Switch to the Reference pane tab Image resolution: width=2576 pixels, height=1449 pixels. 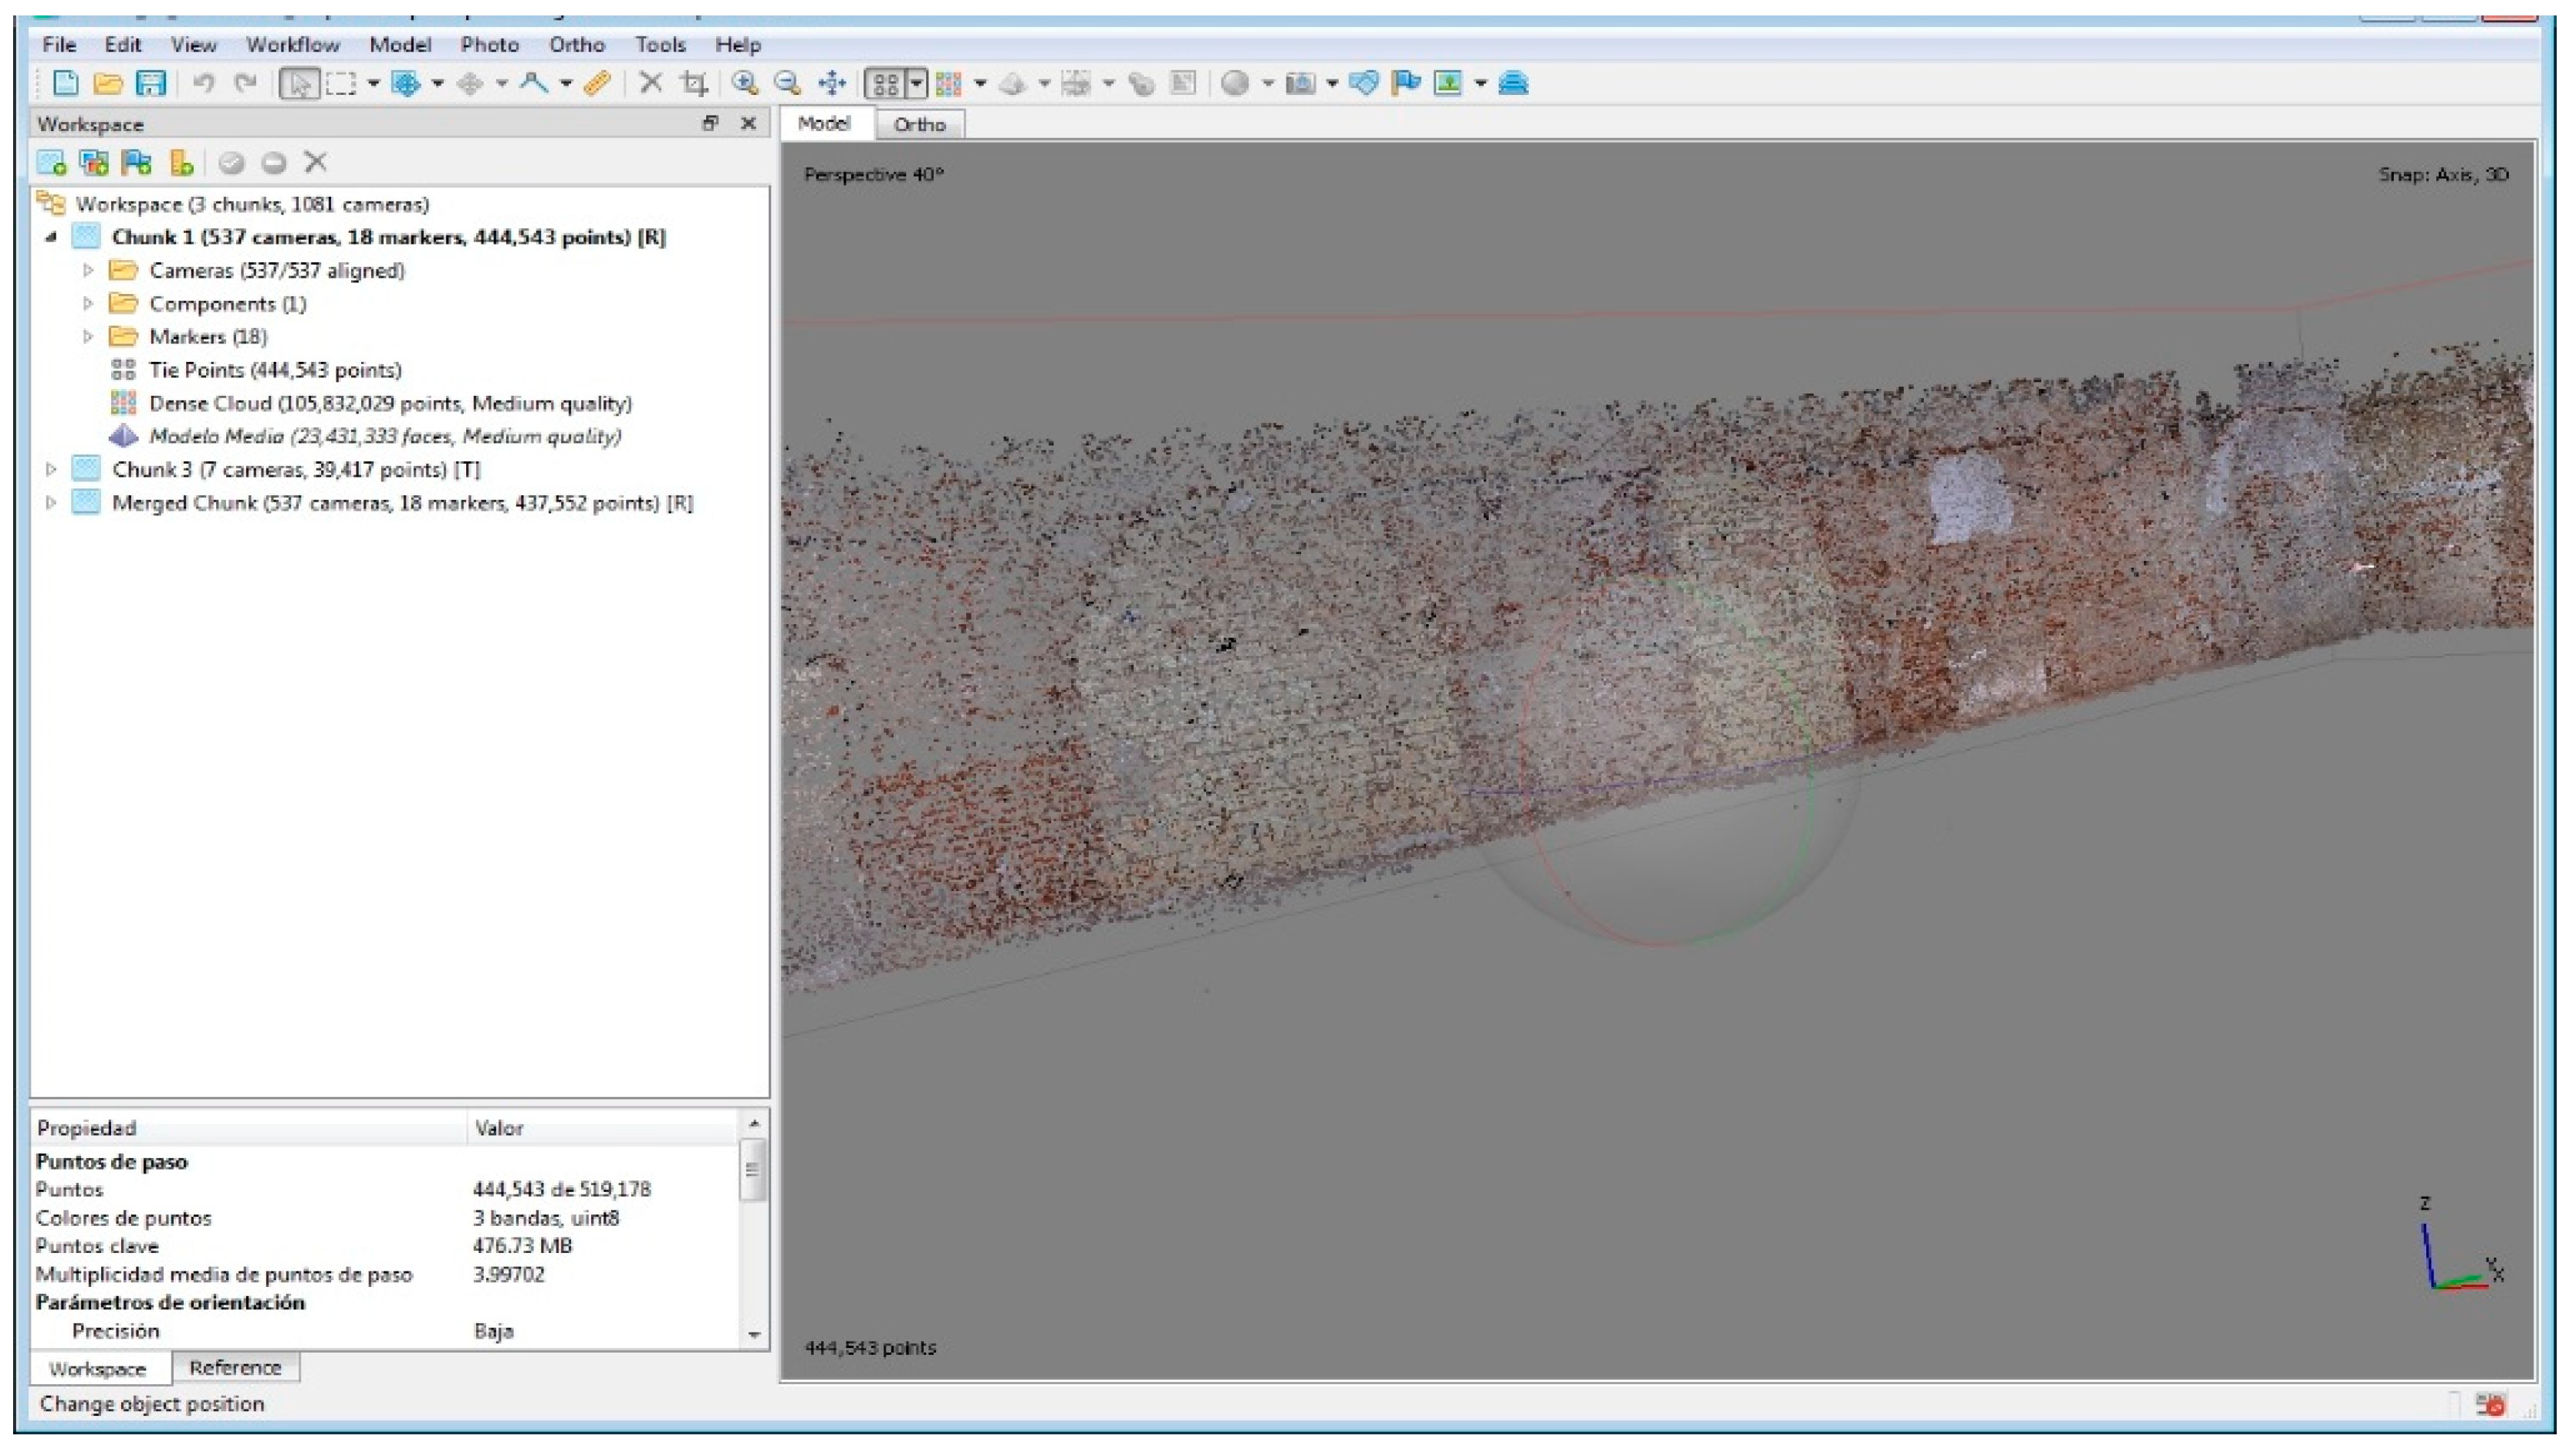pos(235,1367)
